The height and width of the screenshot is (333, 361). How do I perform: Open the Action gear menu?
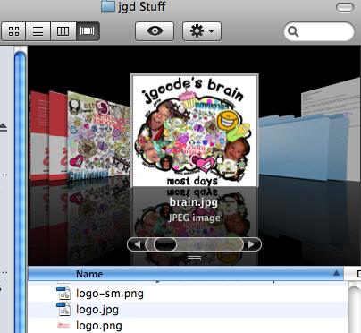coord(202,31)
